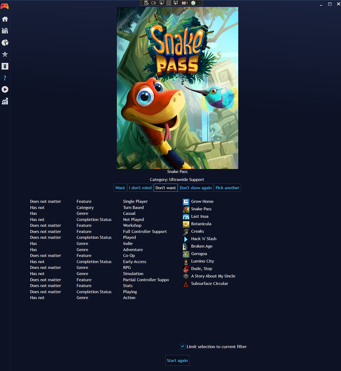Viewport: 341px width, 371px height.
Task: Click the Pick another button
Action: [227, 188]
